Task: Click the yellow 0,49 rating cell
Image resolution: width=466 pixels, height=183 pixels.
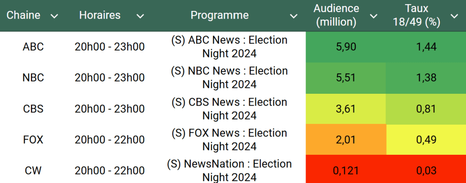Action: click(x=426, y=140)
